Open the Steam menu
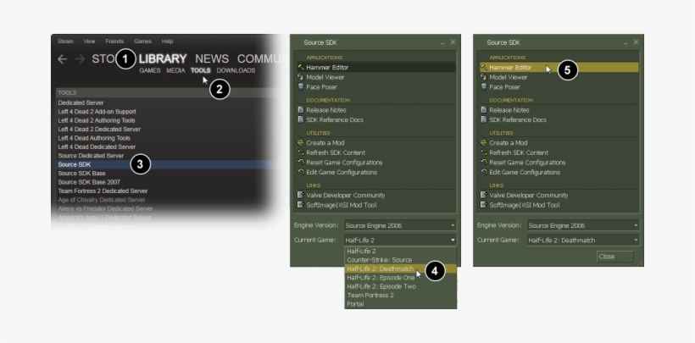 tap(65, 41)
